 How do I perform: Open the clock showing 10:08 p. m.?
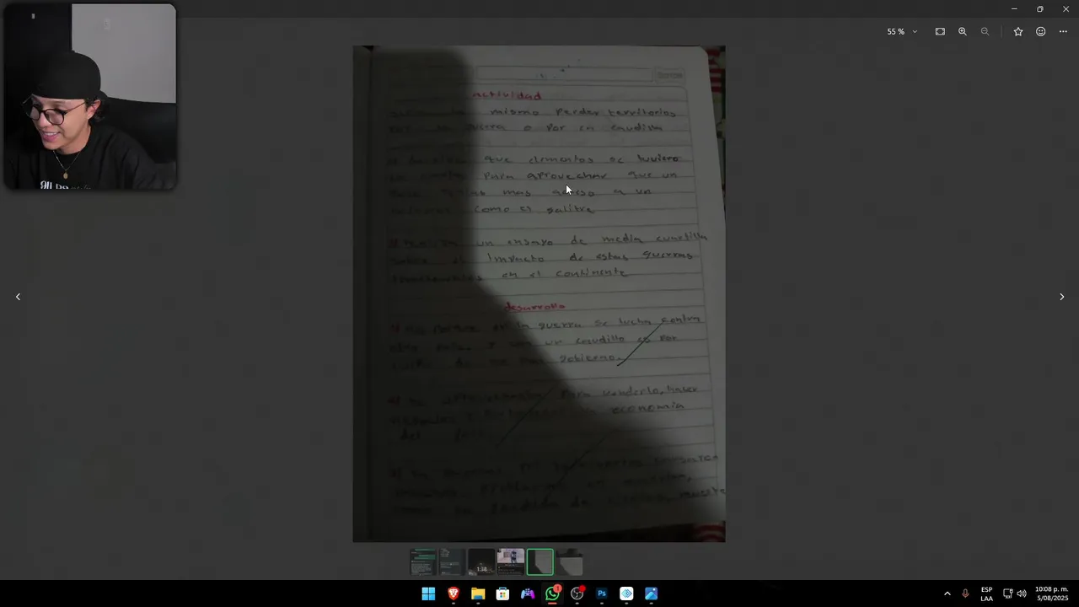click(x=1051, y=594)
